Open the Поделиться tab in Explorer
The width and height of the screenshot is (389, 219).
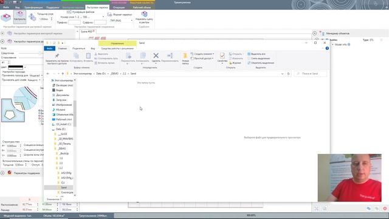pos(78,49)
